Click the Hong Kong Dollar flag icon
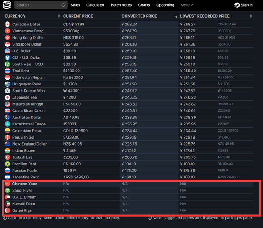Screen dimensions: 263x228 click(x=7, y=38)
